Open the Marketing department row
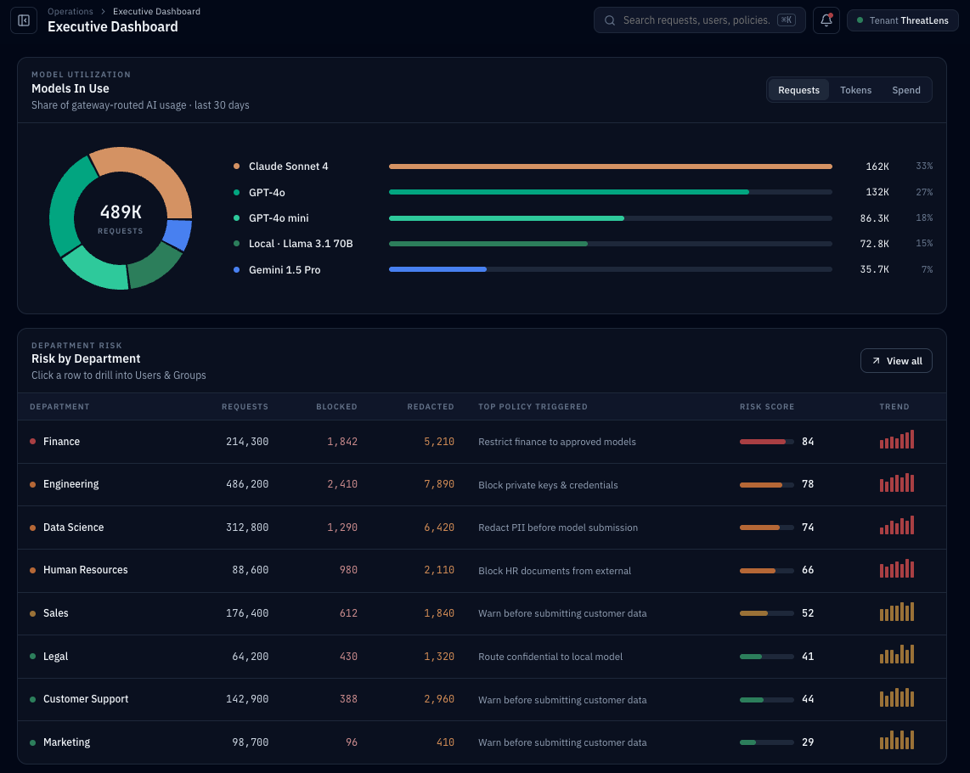 coord(482,742)
